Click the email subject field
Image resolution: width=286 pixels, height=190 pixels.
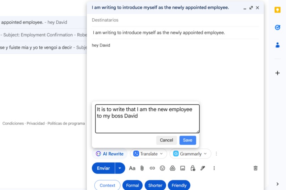pyautogui.click(x=175, y=33)
